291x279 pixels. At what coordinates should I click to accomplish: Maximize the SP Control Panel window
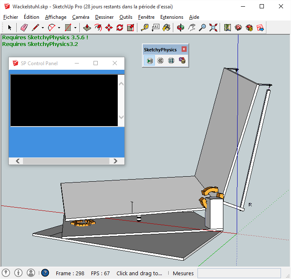tap(96, 63)
